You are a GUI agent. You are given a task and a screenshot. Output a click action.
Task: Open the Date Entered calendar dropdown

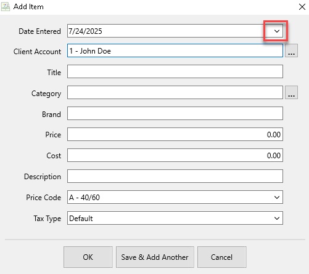click(277, 31)
